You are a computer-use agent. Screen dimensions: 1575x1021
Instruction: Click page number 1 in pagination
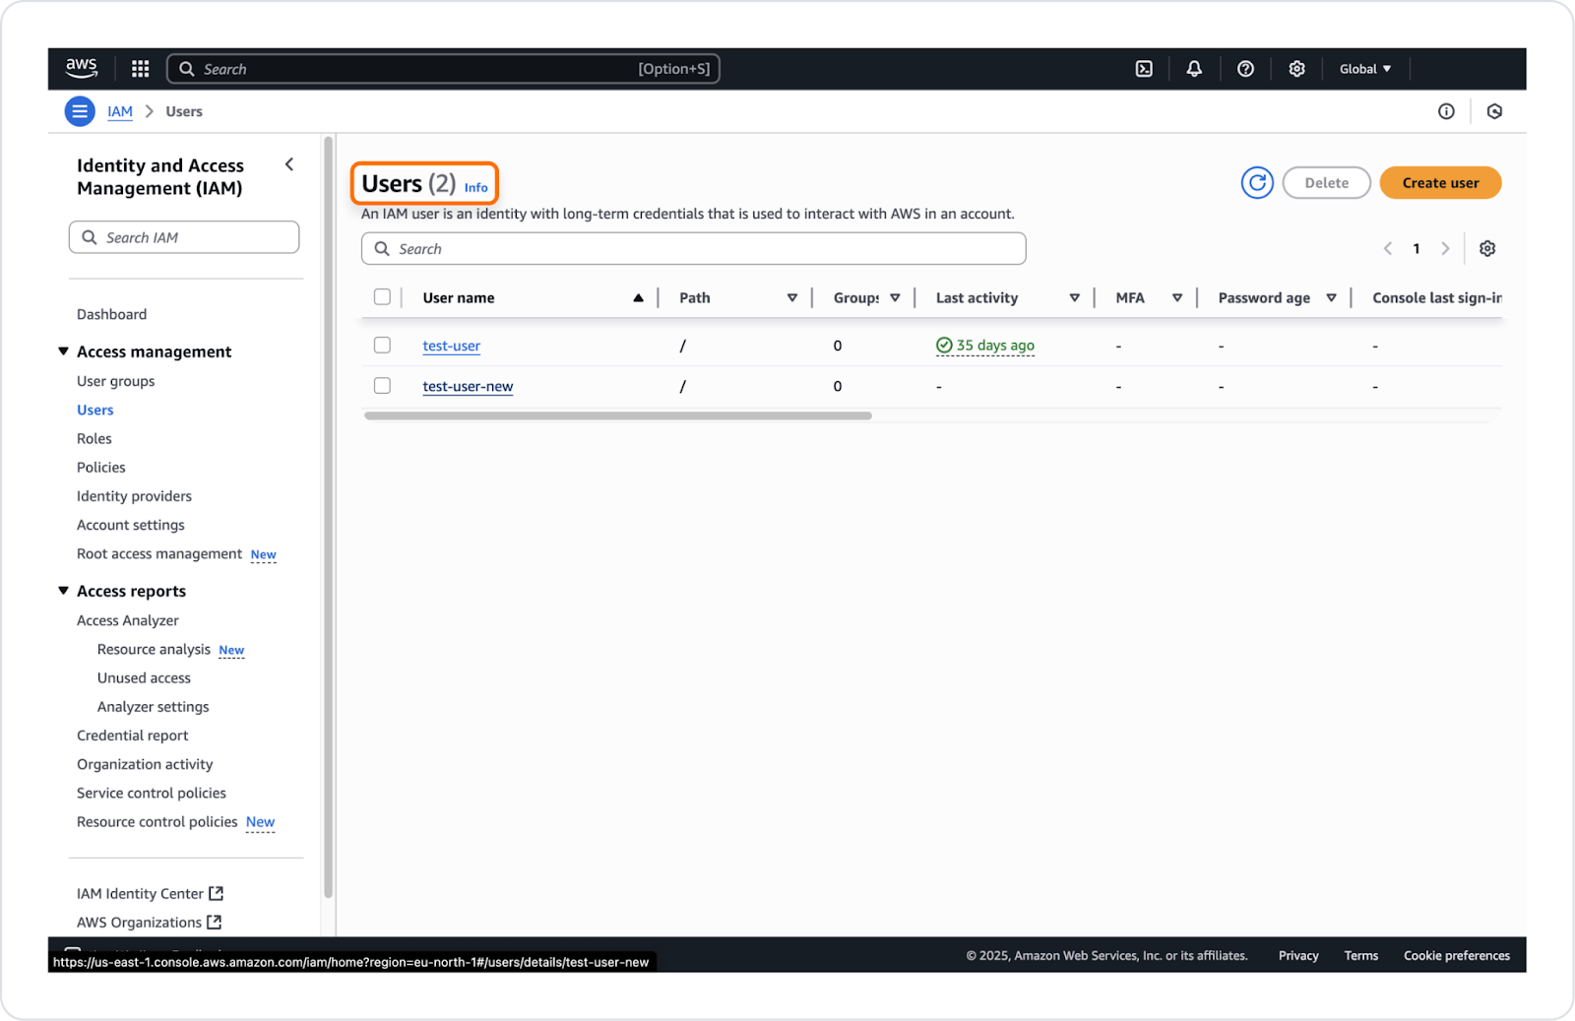(1417, 248)
